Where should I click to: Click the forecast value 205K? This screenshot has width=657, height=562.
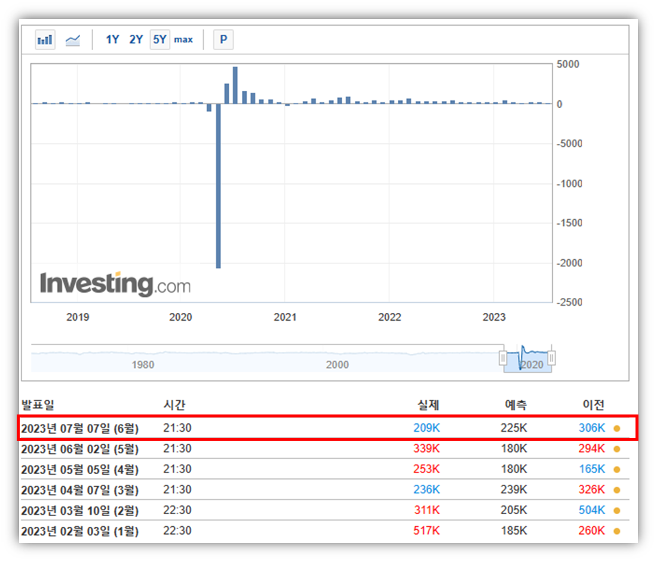(514, 510)
